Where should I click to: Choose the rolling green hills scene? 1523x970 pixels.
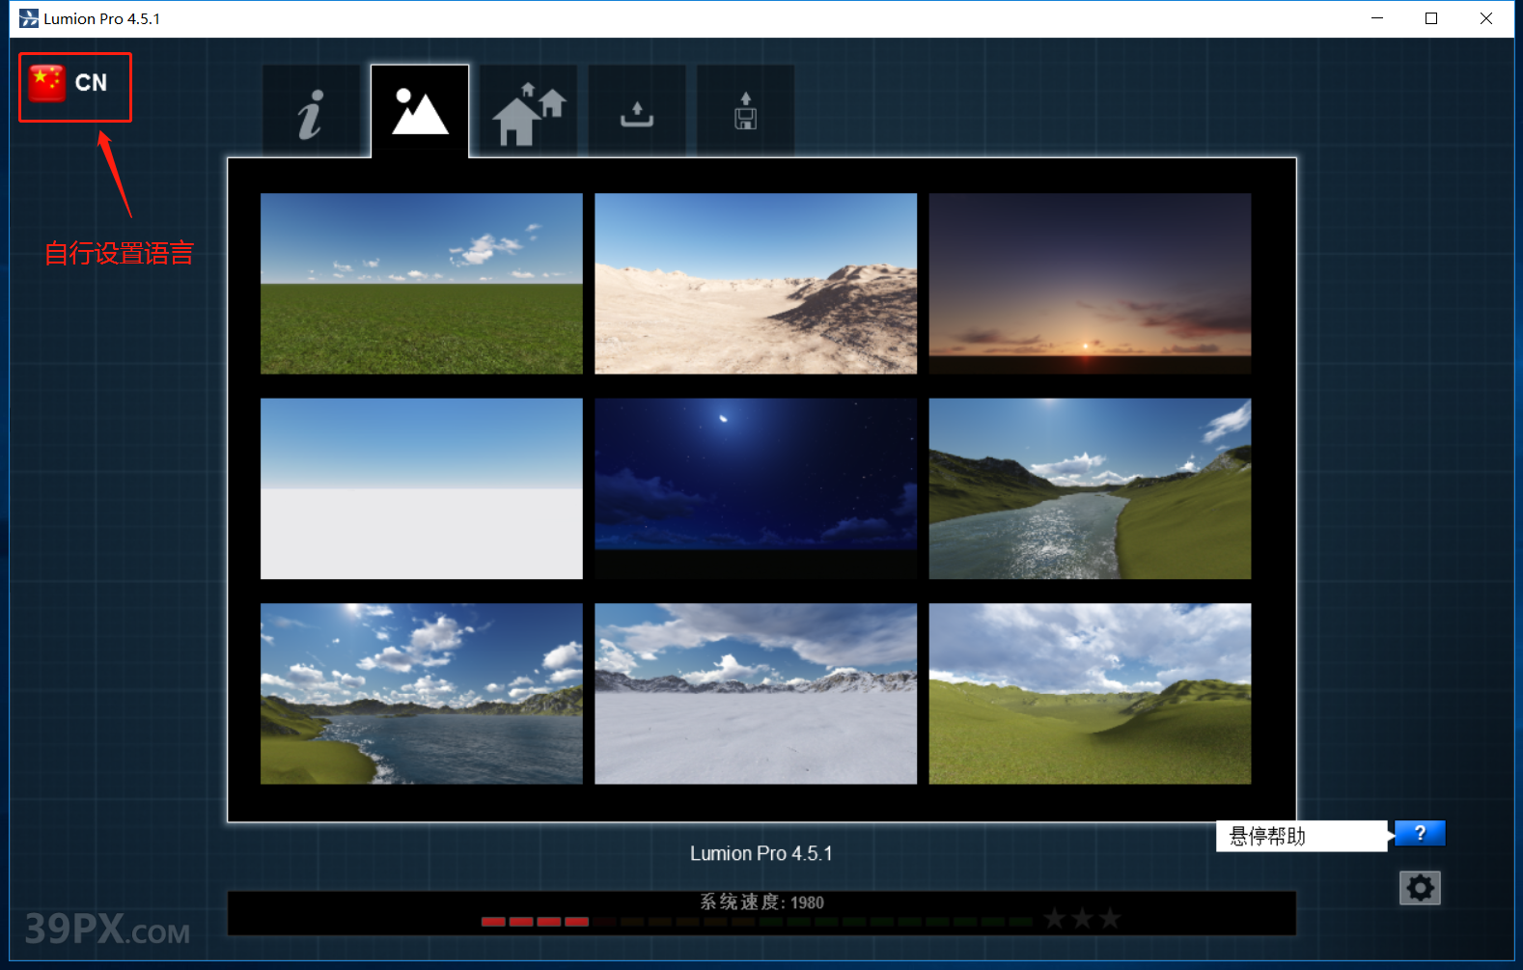click(1089, 693)
